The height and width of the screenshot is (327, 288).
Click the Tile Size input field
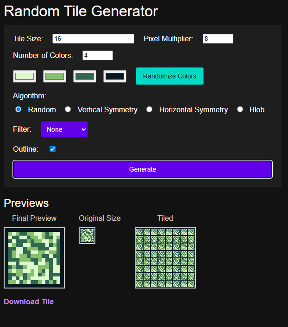point(93,39)
